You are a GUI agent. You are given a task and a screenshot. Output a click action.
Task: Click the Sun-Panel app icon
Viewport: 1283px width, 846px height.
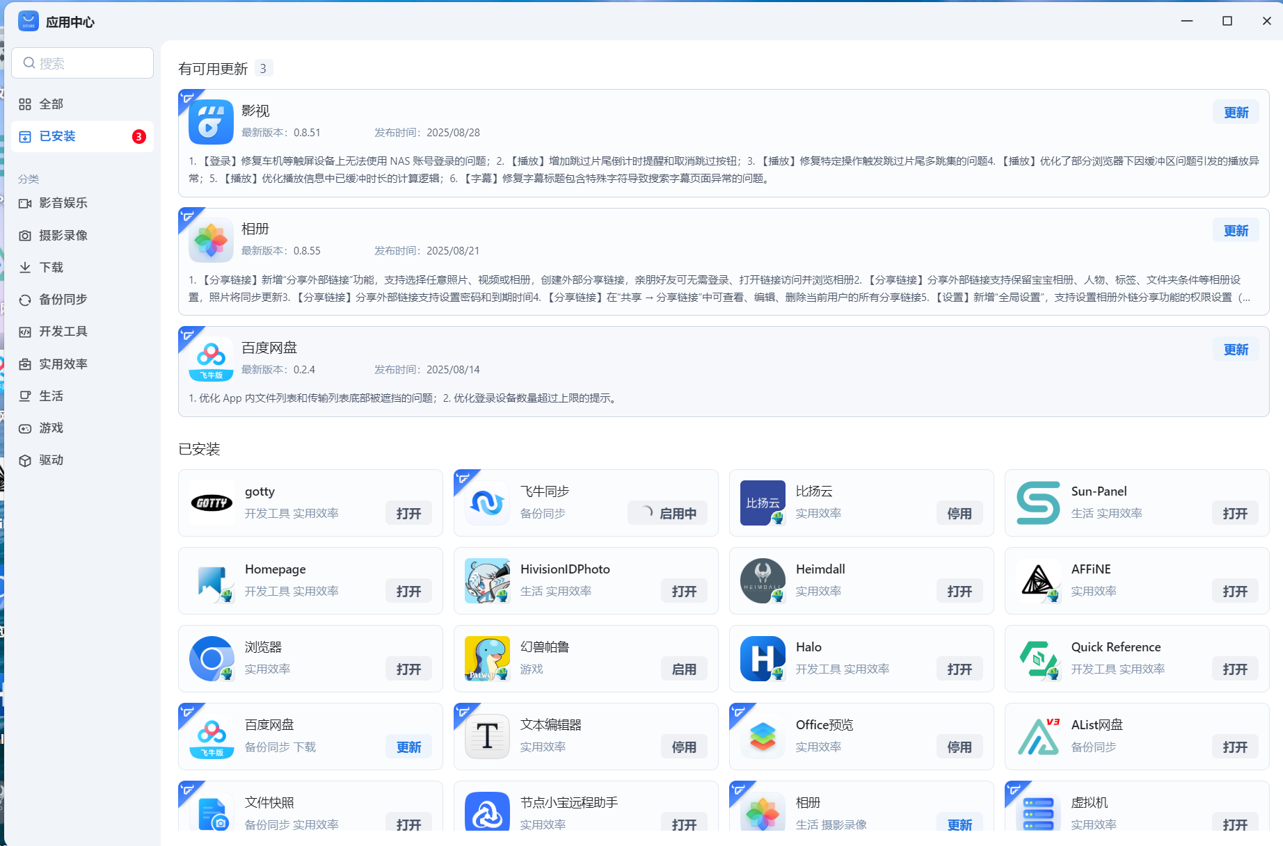[1038, 503]
